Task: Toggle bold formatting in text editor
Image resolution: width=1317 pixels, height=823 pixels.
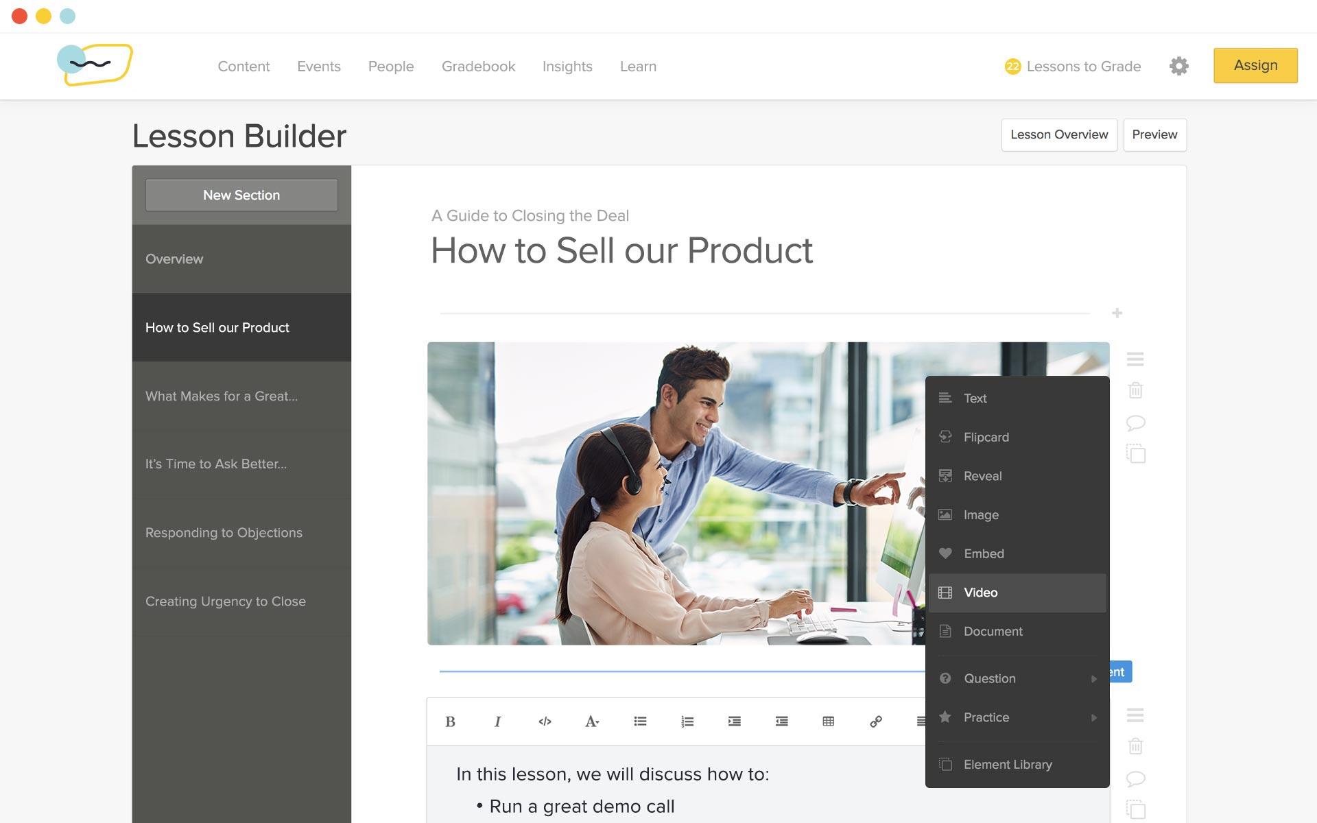Action: click(449, 722)
